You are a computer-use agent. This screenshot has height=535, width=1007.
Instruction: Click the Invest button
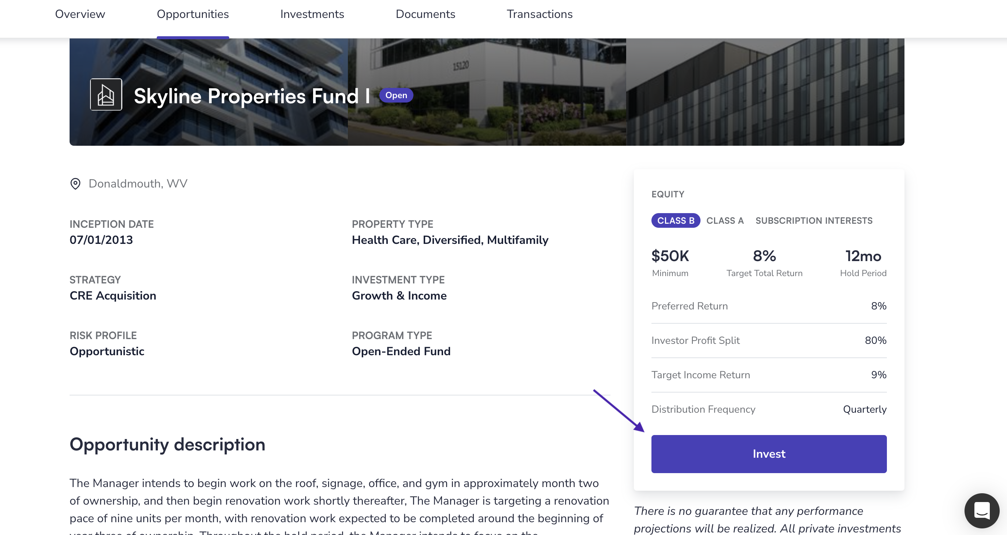[769, 454]
